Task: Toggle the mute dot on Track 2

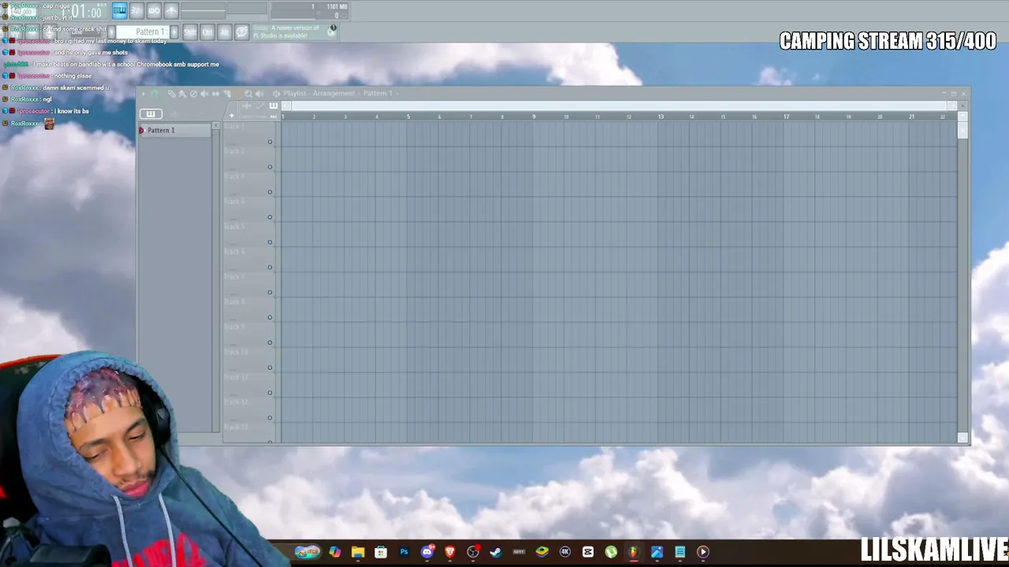Action: point(270,167)
